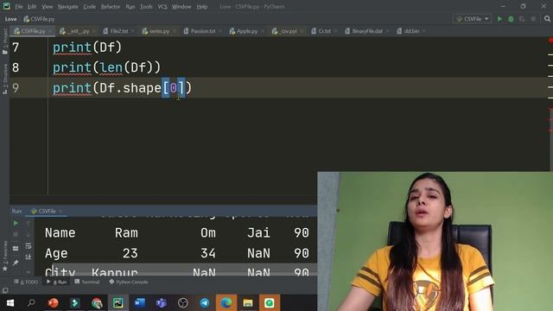Click 'Kanpur' value in Run output
Image resolution: width=553 pixels, height=311 pixels.
(x=115, y=273)
